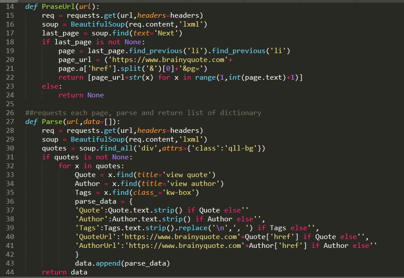The width and height of the screenshot is (404, 278).
Task: Click line number 14 in the gutter
Action: pyautogui.click(x=10, y=7)
